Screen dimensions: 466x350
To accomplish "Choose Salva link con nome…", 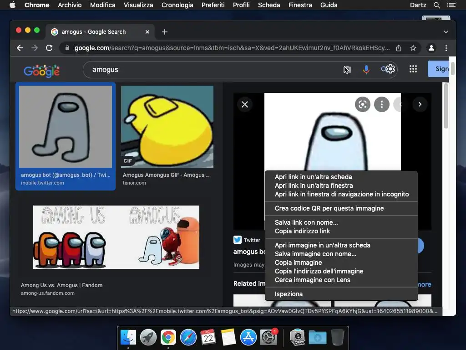I will tap(341, 222).
